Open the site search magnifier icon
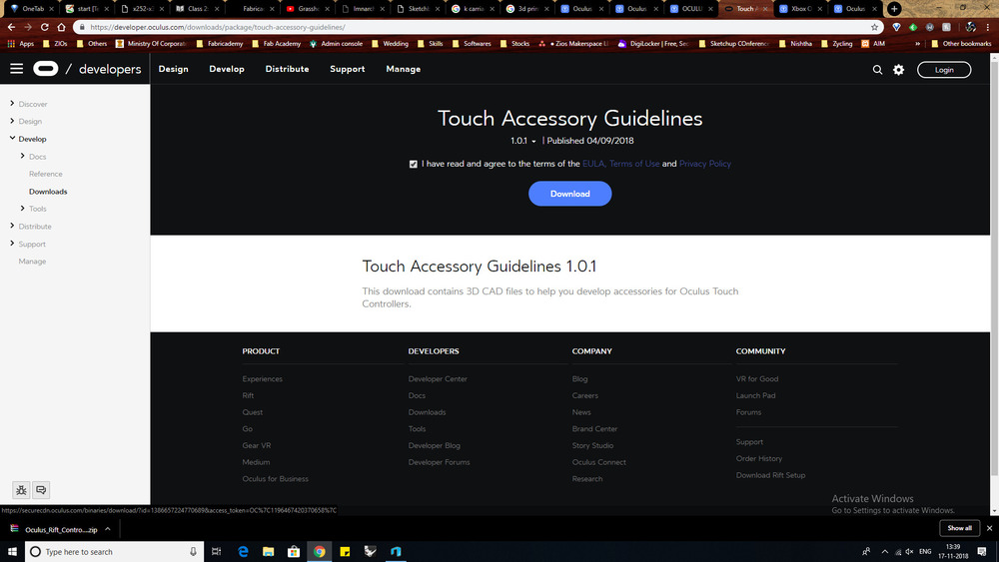 tap(877, 70)
